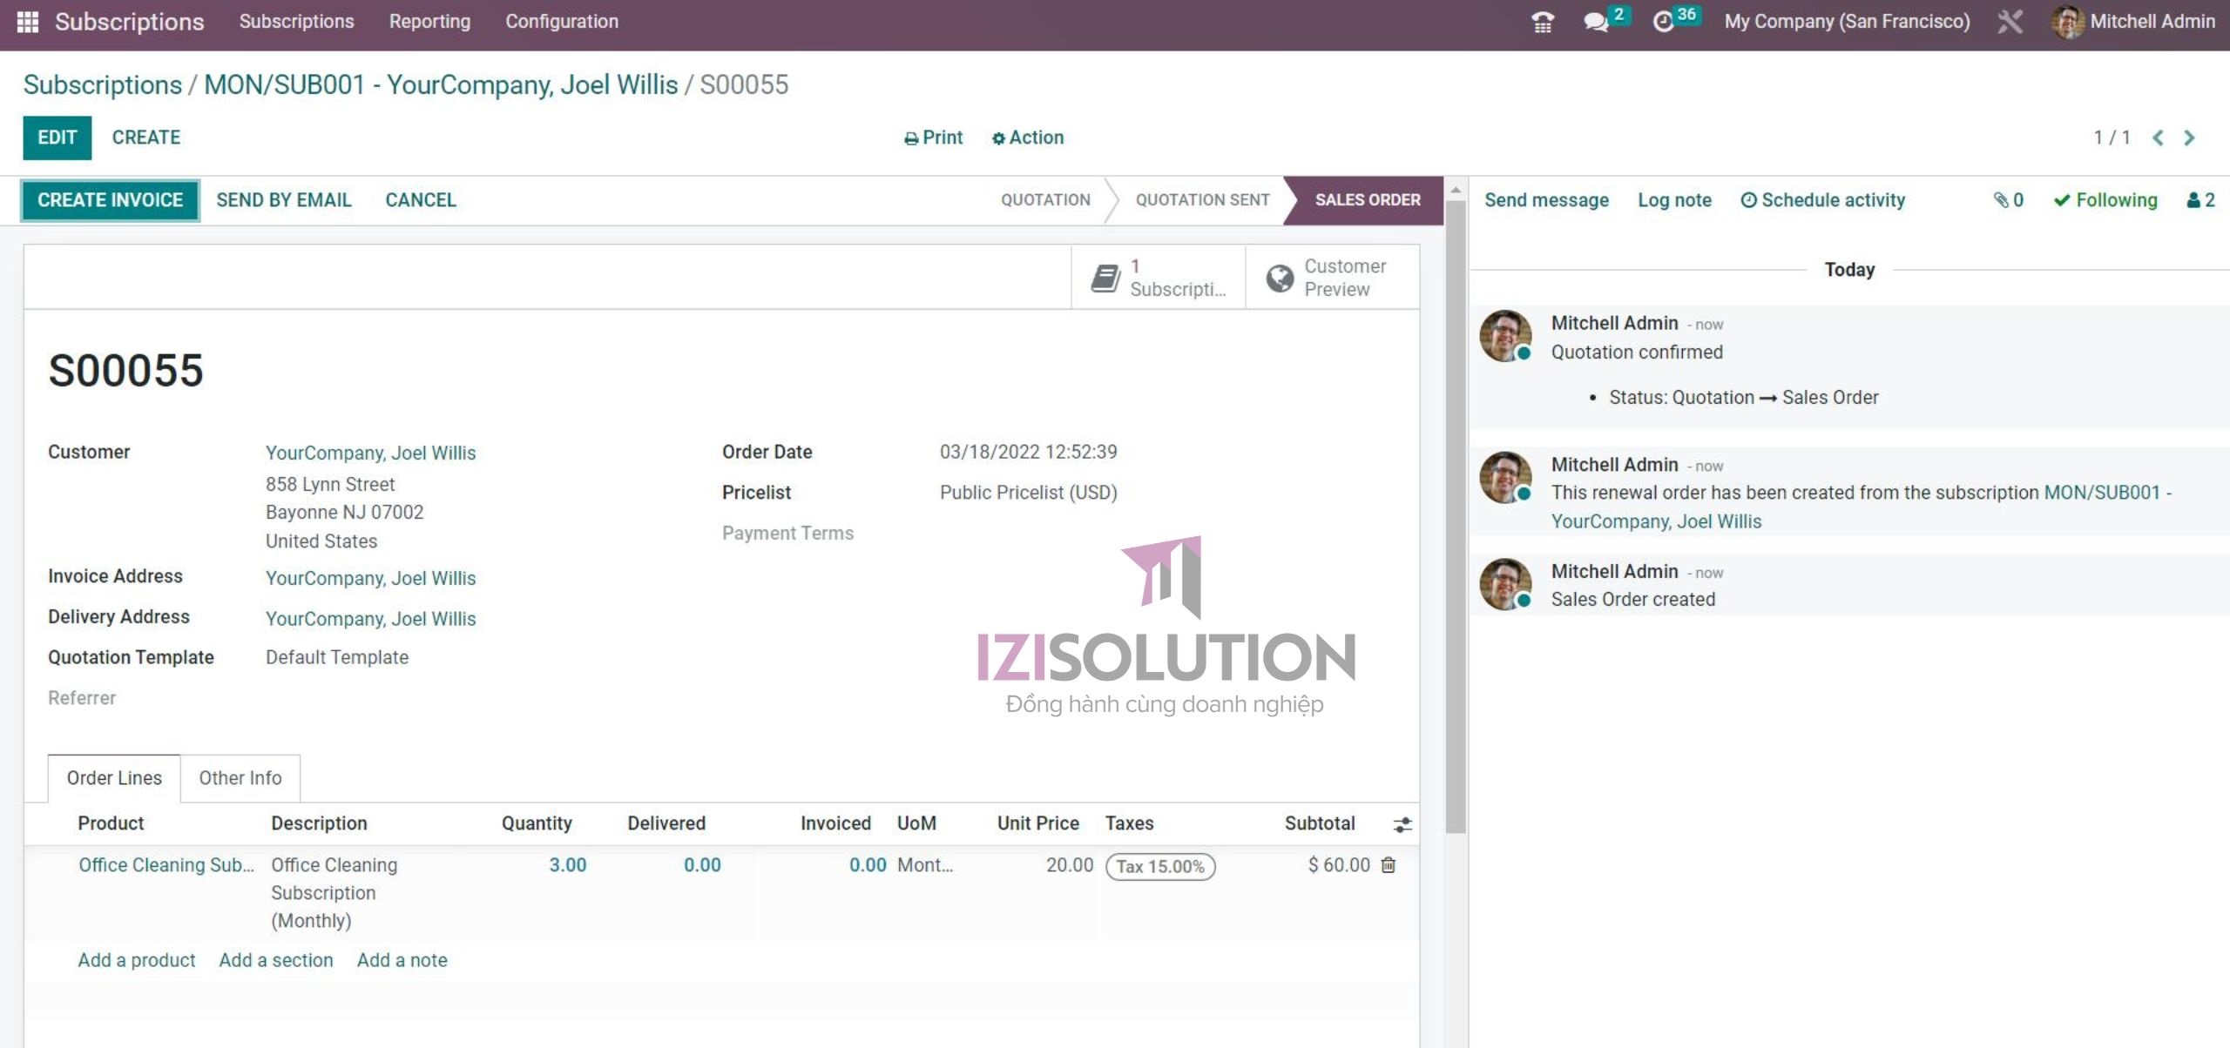Click the CREATE INVOICE button
The width and height of the screenshot is (2230, 1048).
(x=109, y=199)
